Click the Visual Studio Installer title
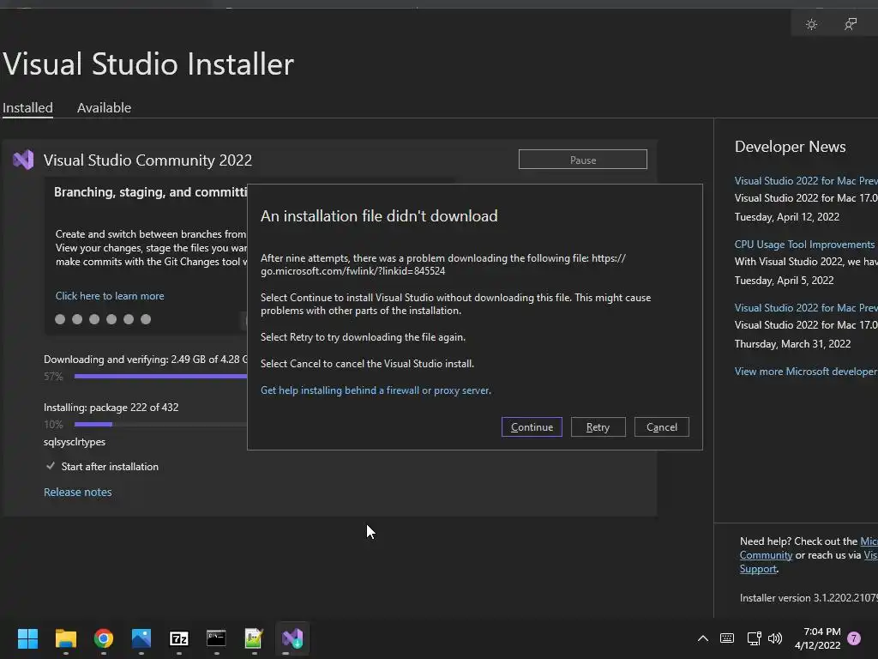The width and height of the screenshot is (878, 659). pos(148,63)
